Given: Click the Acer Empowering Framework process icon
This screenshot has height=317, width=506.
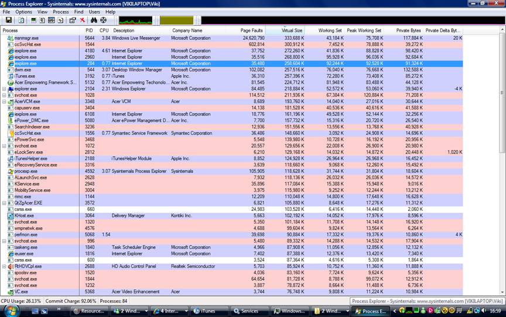Looking at the screenshot, I should [11, 83].
